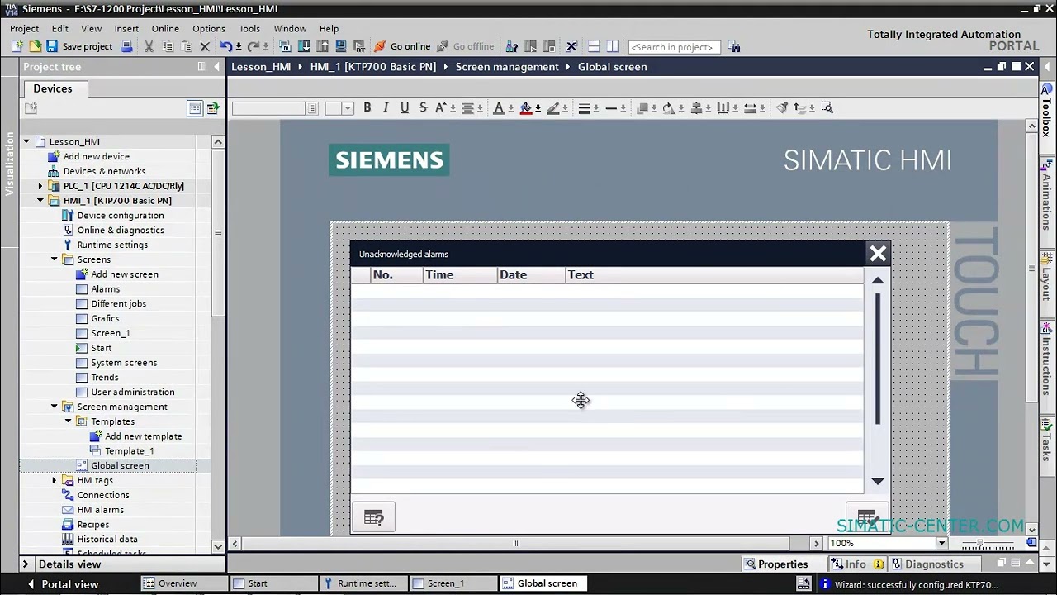Open the Tools menu
The width and height of the screenshot is (1057, 595).
click(x=249, y=28)
